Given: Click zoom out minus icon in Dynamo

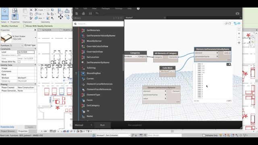Looking at the screenshot, I should pyautogui.click(x=239, y=37).
